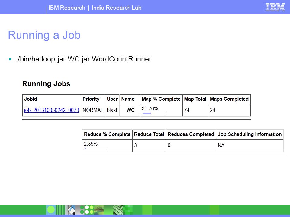Select the 'Name' column header
This screenshot has width=290, height=217.
click(x=130, y=99)
